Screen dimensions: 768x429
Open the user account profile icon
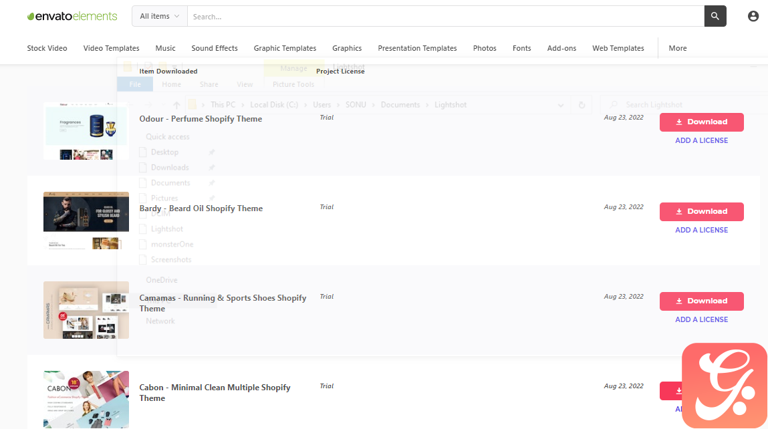pyautogui.click(x=753, y=16)
